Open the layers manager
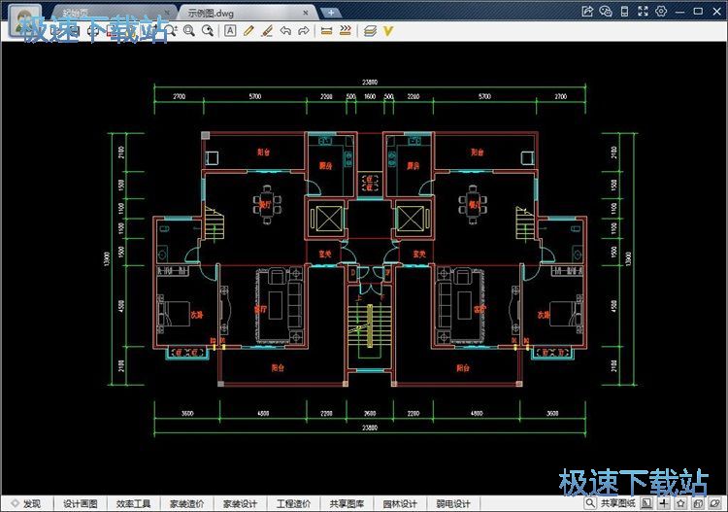This screenshot has height=512, width=728. (370, 31)
